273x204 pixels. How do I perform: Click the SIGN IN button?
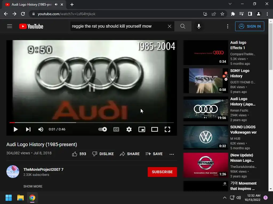click(250, 26)
